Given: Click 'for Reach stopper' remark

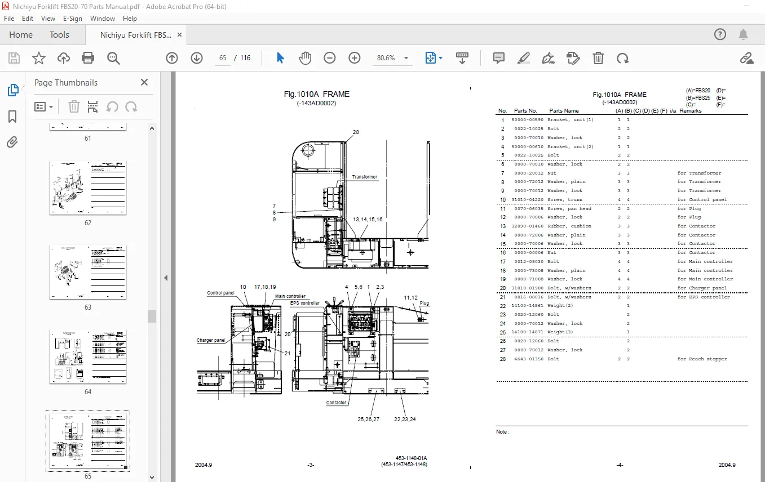Looking at the screenshot, I should (702, 359).
